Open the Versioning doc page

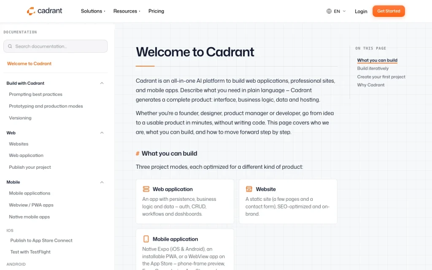click(20, 118)
